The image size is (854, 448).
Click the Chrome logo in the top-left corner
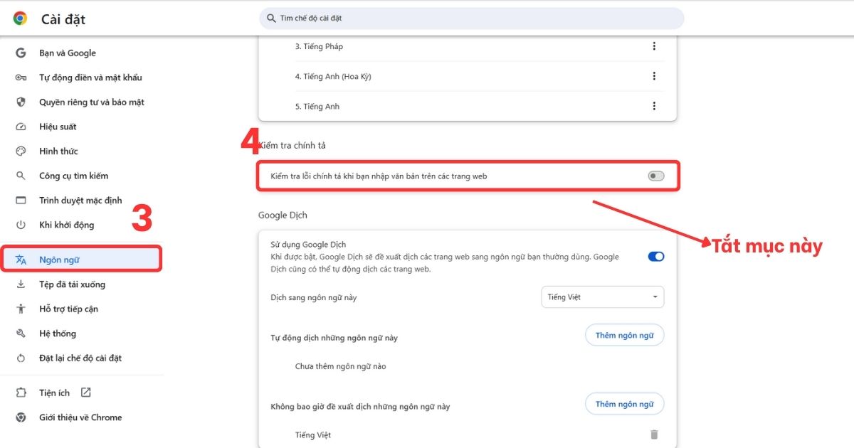(19, 18)
